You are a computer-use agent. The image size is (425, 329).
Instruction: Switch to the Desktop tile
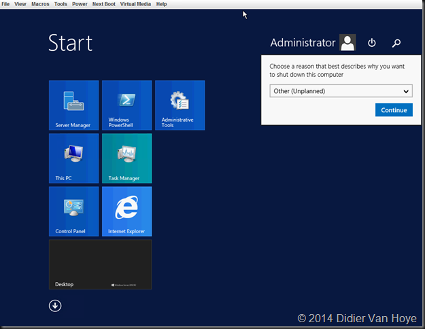(x=100, y=264)
